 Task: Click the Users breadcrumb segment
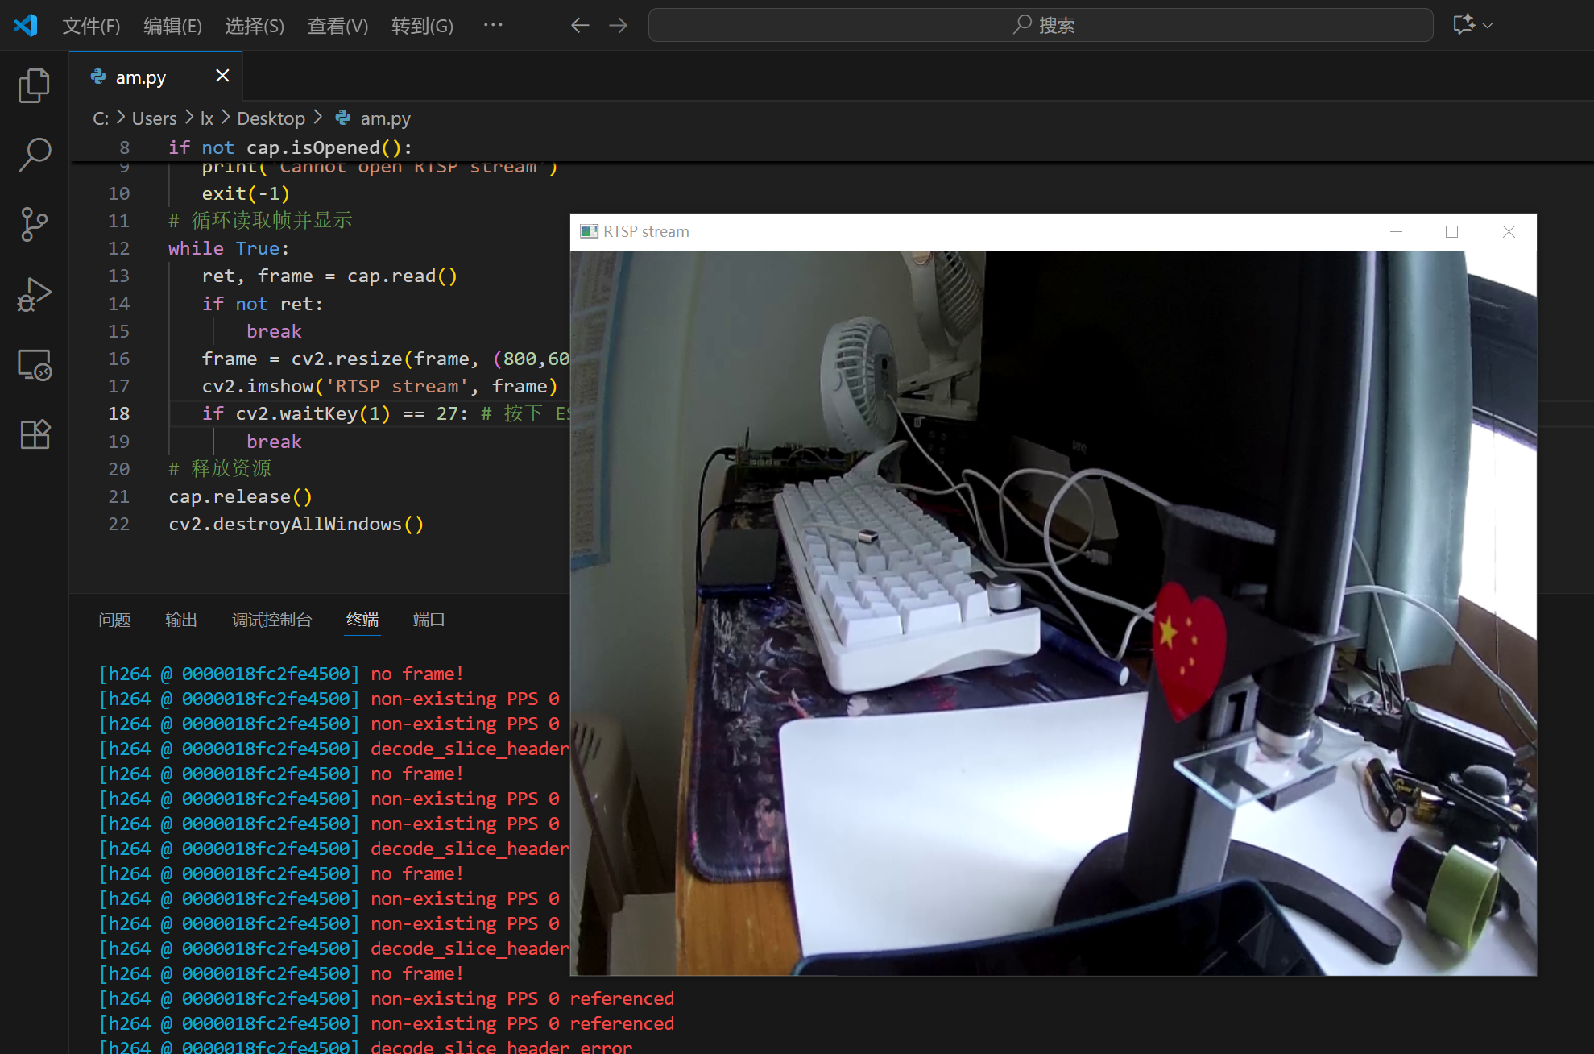[154, 118]
